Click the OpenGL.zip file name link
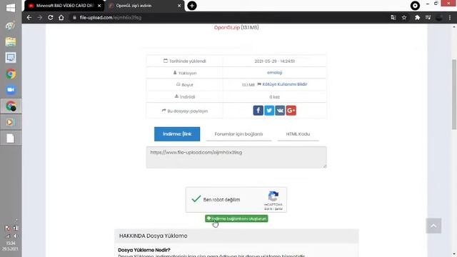 [227, 27]
